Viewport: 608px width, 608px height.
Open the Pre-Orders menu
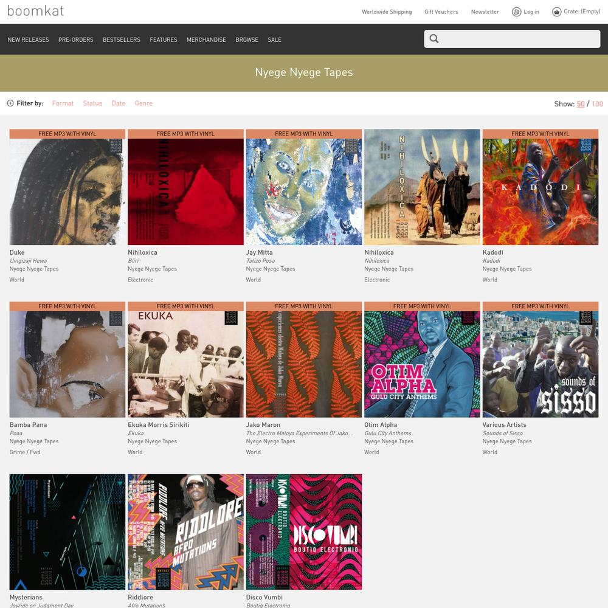[75, 40]
